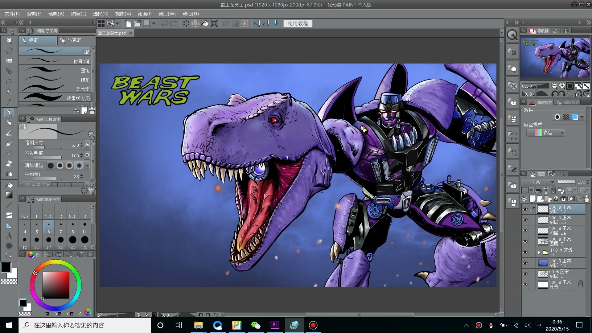
Task: Select the Fill bucket tool
Action: [x=9, y=185]
